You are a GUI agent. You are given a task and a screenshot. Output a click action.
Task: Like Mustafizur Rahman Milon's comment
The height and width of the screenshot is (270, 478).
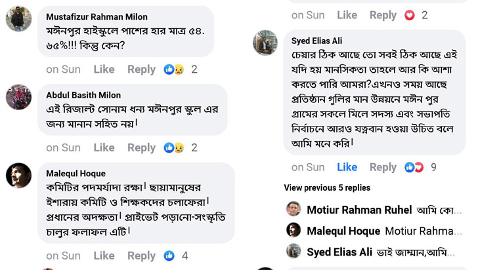pyautogui.click(x=104, y=69)
